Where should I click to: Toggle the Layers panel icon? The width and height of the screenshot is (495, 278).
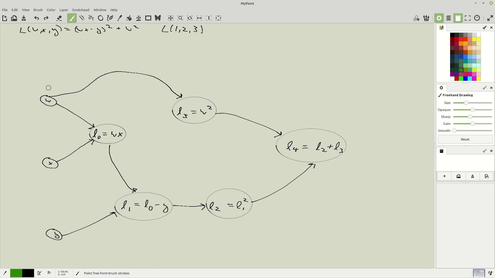(x=449, y=18)
